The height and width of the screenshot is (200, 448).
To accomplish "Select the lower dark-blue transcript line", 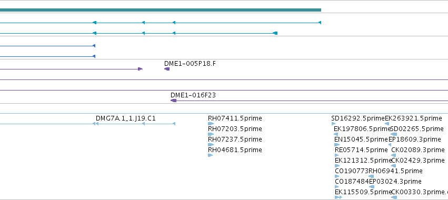I will coord(47,56).
